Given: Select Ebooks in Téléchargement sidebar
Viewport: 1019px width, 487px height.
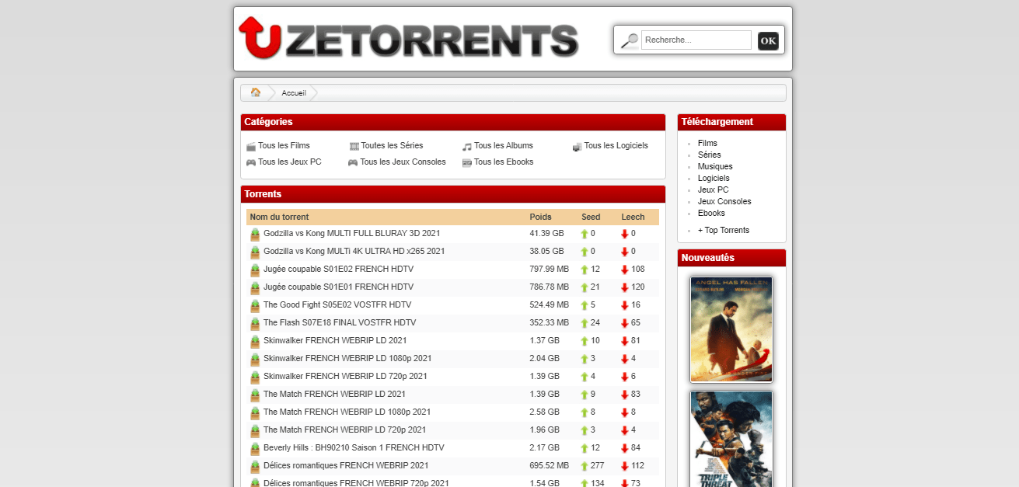Looking at the screenshot, I should point(711,213).
